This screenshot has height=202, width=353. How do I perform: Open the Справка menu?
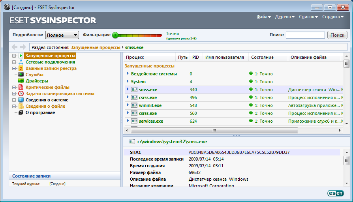(x=332, y=17)
